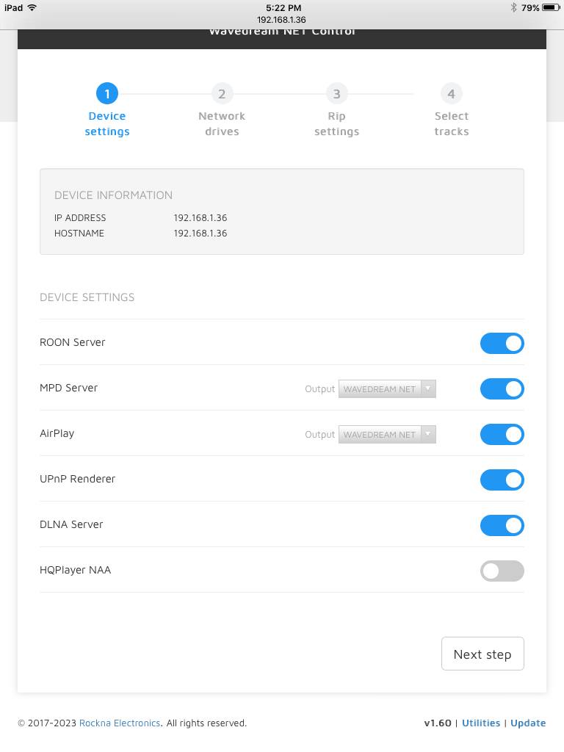Tap the browser address 192.168.1.36

[x=281, y=20]
